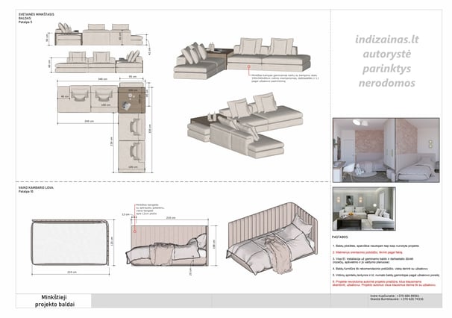Click note 1 in the PASTABOS list
This screenshot has width=452, height=318.
point(376,246)
